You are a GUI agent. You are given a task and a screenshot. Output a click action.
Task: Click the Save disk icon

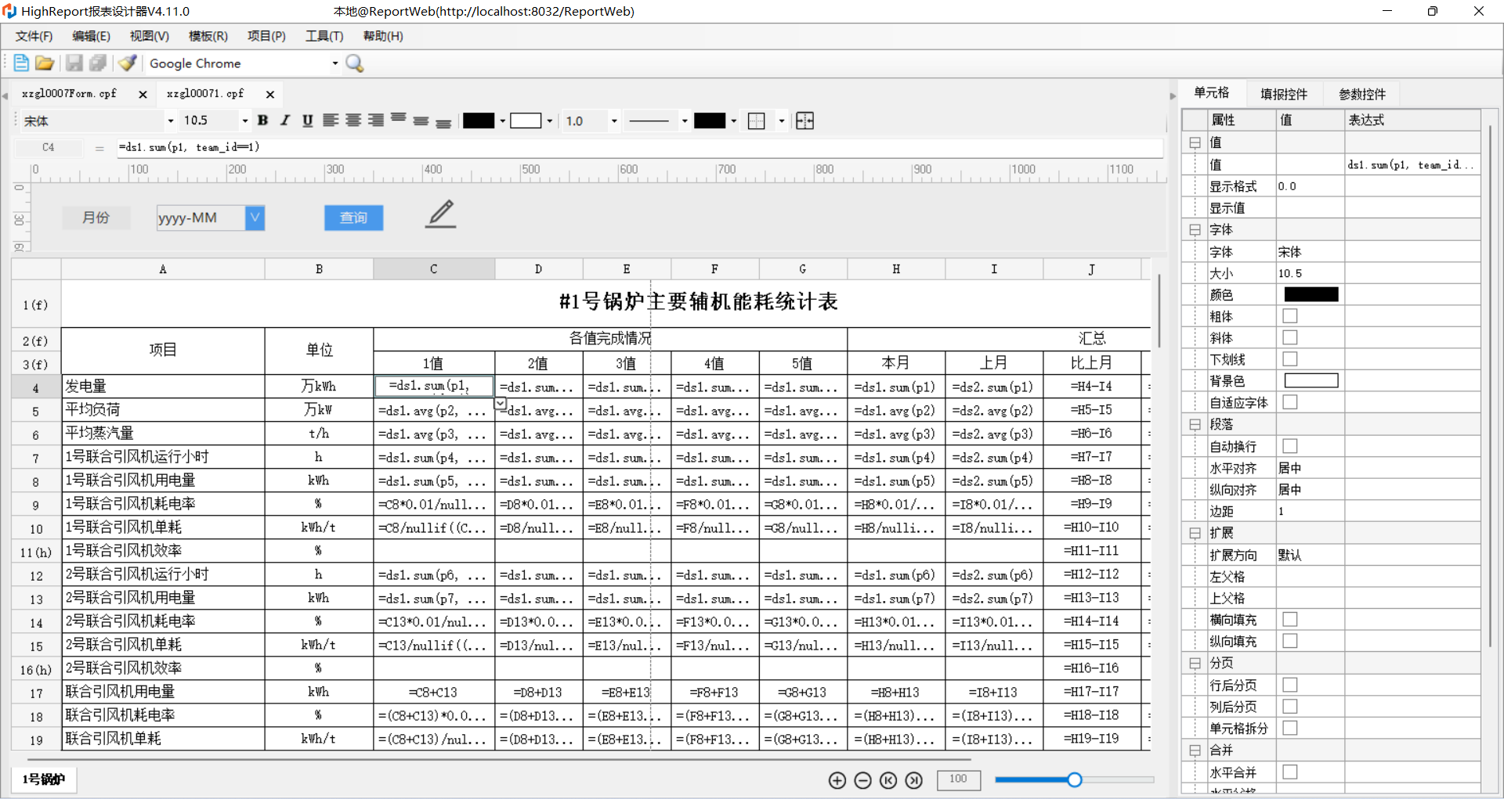point(74,63)
